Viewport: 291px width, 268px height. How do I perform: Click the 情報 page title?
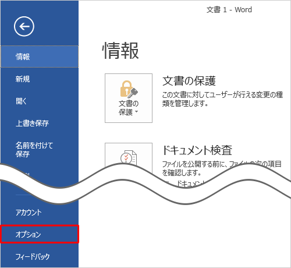(120, 51)
